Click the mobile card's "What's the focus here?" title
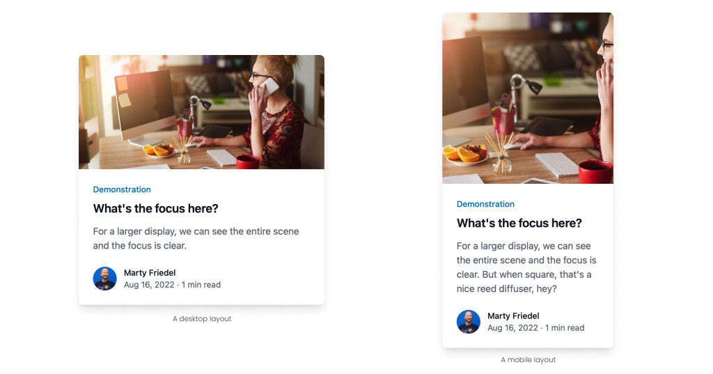This screenshot has width=713, height=374. tap(519, 223)
